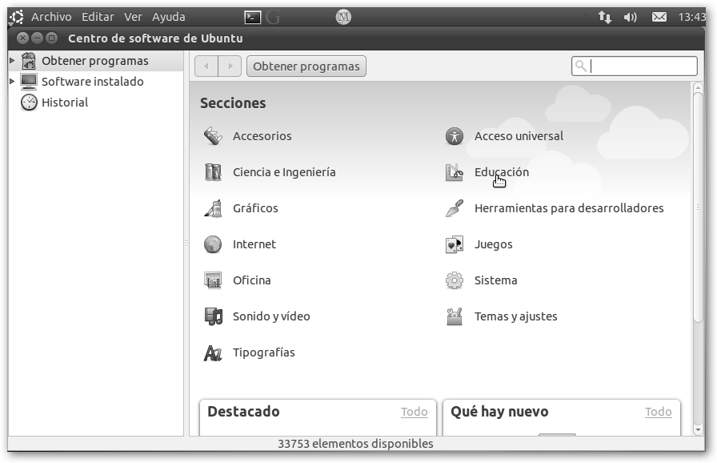Select Historial in the sidebar
This screenshot has height=463, width=717.
pos(64,103)
